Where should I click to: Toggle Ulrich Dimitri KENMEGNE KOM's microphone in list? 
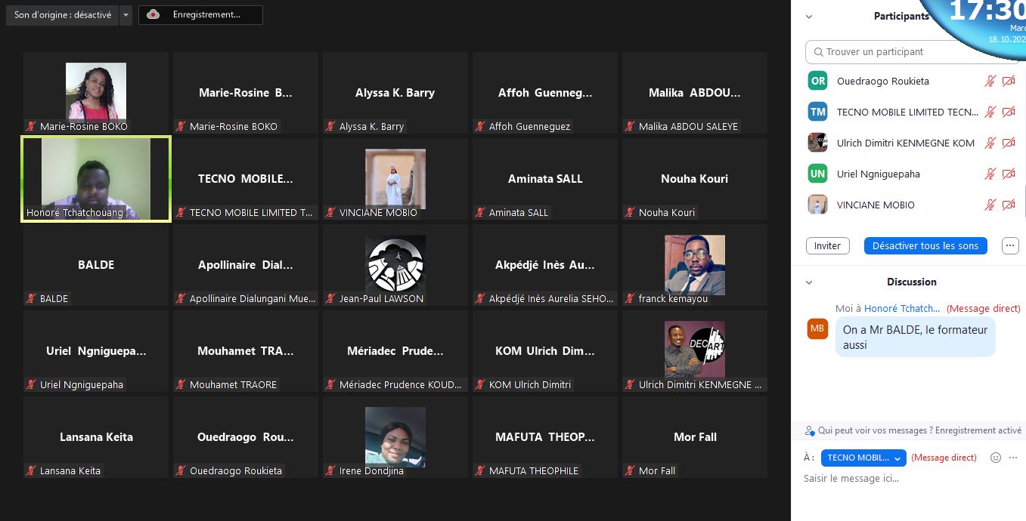coord(990,143)
